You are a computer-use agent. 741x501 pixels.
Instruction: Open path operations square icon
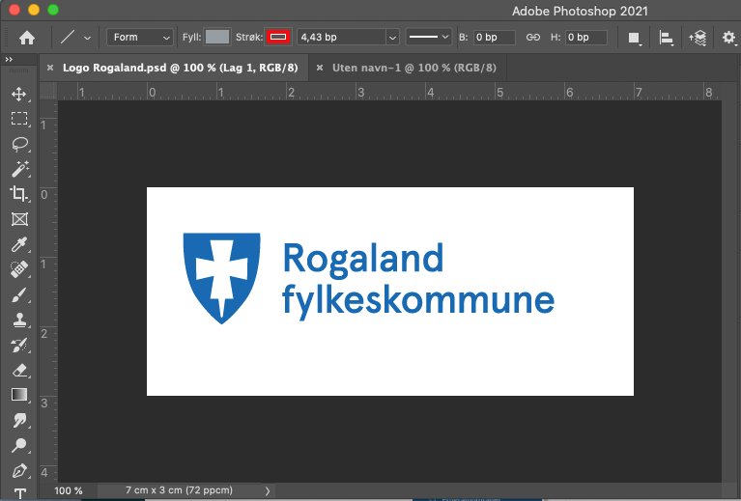click(634, 38)
